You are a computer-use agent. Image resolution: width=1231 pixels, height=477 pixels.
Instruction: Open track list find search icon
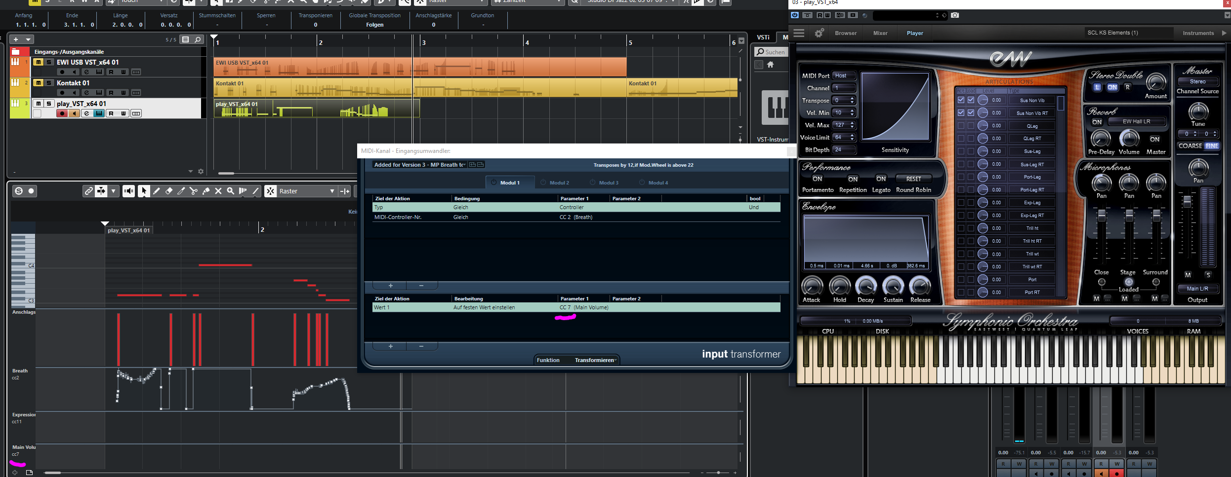[198, 39]
